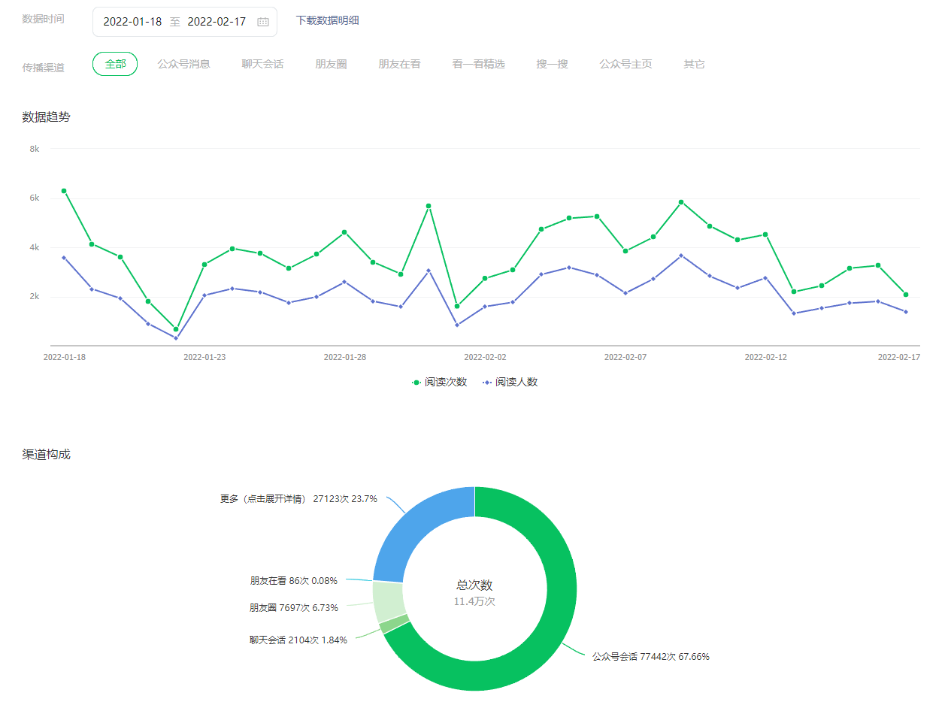Open start date 2022-01-18 picker
Viewport: 951px width, 714px height.
pyautogui.click(x=132, y=22)
